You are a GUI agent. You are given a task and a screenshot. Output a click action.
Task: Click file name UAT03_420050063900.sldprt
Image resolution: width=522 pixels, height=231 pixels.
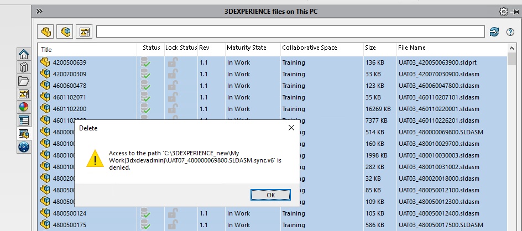click(x=439, y=62)
